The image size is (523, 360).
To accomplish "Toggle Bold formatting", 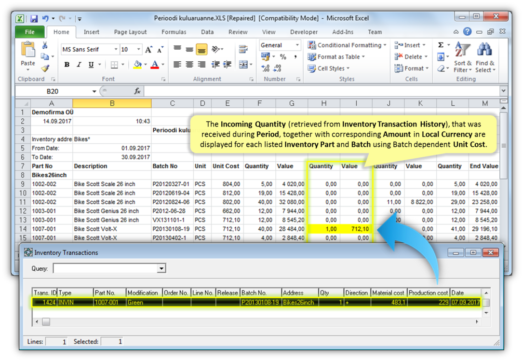I will coord(67,65).
